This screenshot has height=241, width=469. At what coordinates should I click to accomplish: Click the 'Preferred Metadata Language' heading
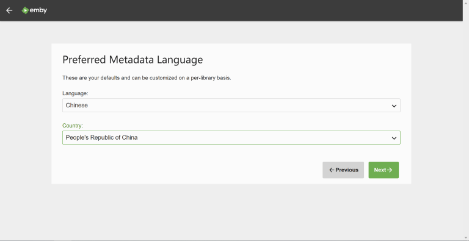[x=133, y=60]
